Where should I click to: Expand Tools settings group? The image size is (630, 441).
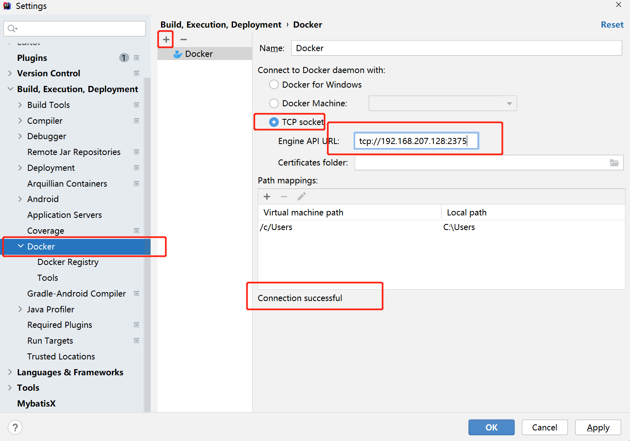pyautogui.click(x=10, y=388)
